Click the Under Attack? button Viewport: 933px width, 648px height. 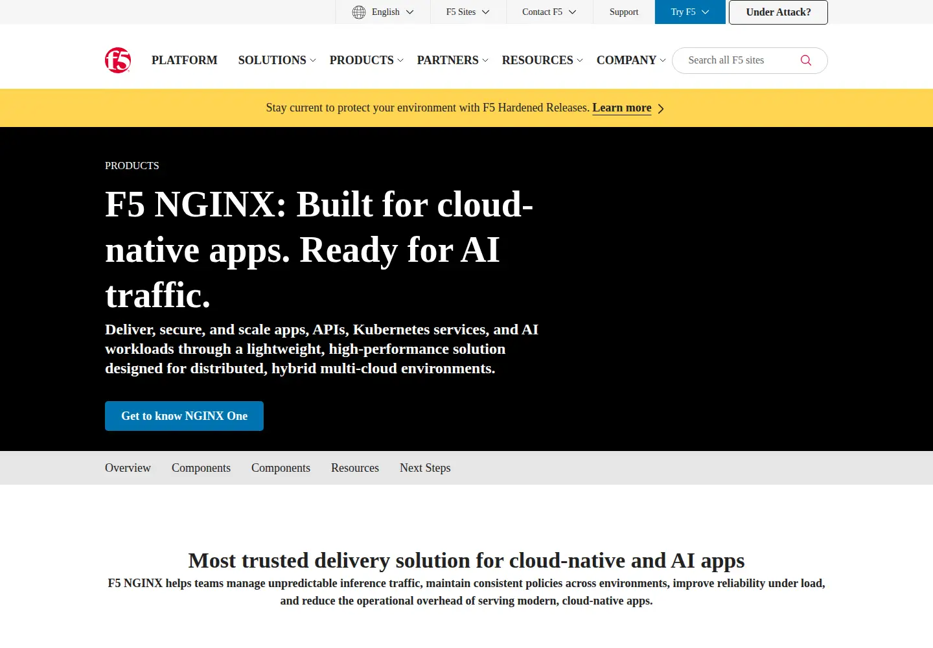click(778, 12)
